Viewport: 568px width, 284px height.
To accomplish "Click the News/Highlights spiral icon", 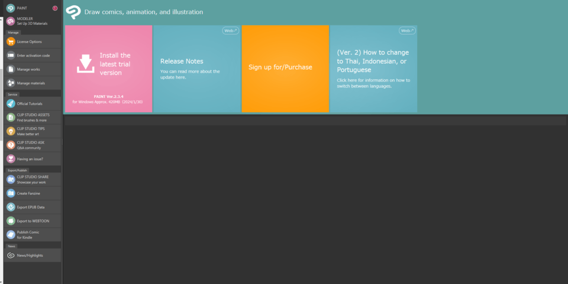I will (x=11, y=256).
